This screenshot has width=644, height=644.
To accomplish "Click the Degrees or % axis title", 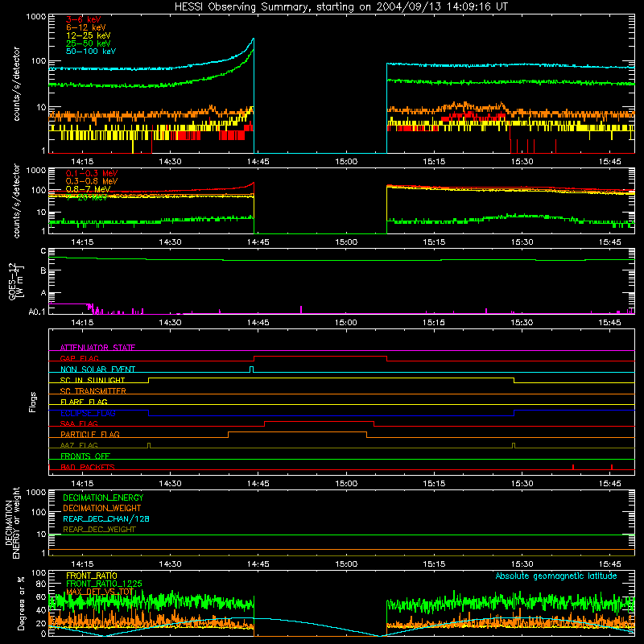I will coord(21,603).
